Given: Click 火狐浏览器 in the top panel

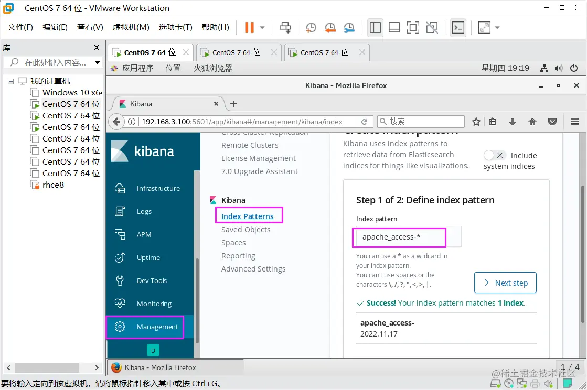Looking at the screenshot, I should (x=212, y=68).
